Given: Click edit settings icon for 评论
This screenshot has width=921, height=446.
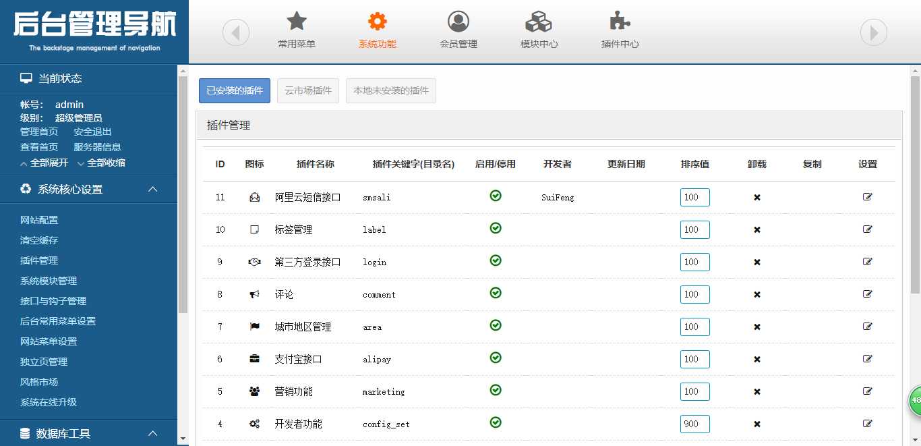Looking at the screenshot, I should 868,294.
